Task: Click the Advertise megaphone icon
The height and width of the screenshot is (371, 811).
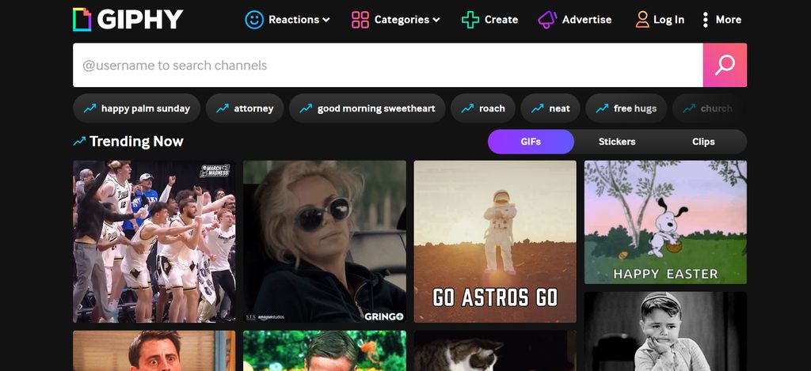Action: (x=547, y=20)
